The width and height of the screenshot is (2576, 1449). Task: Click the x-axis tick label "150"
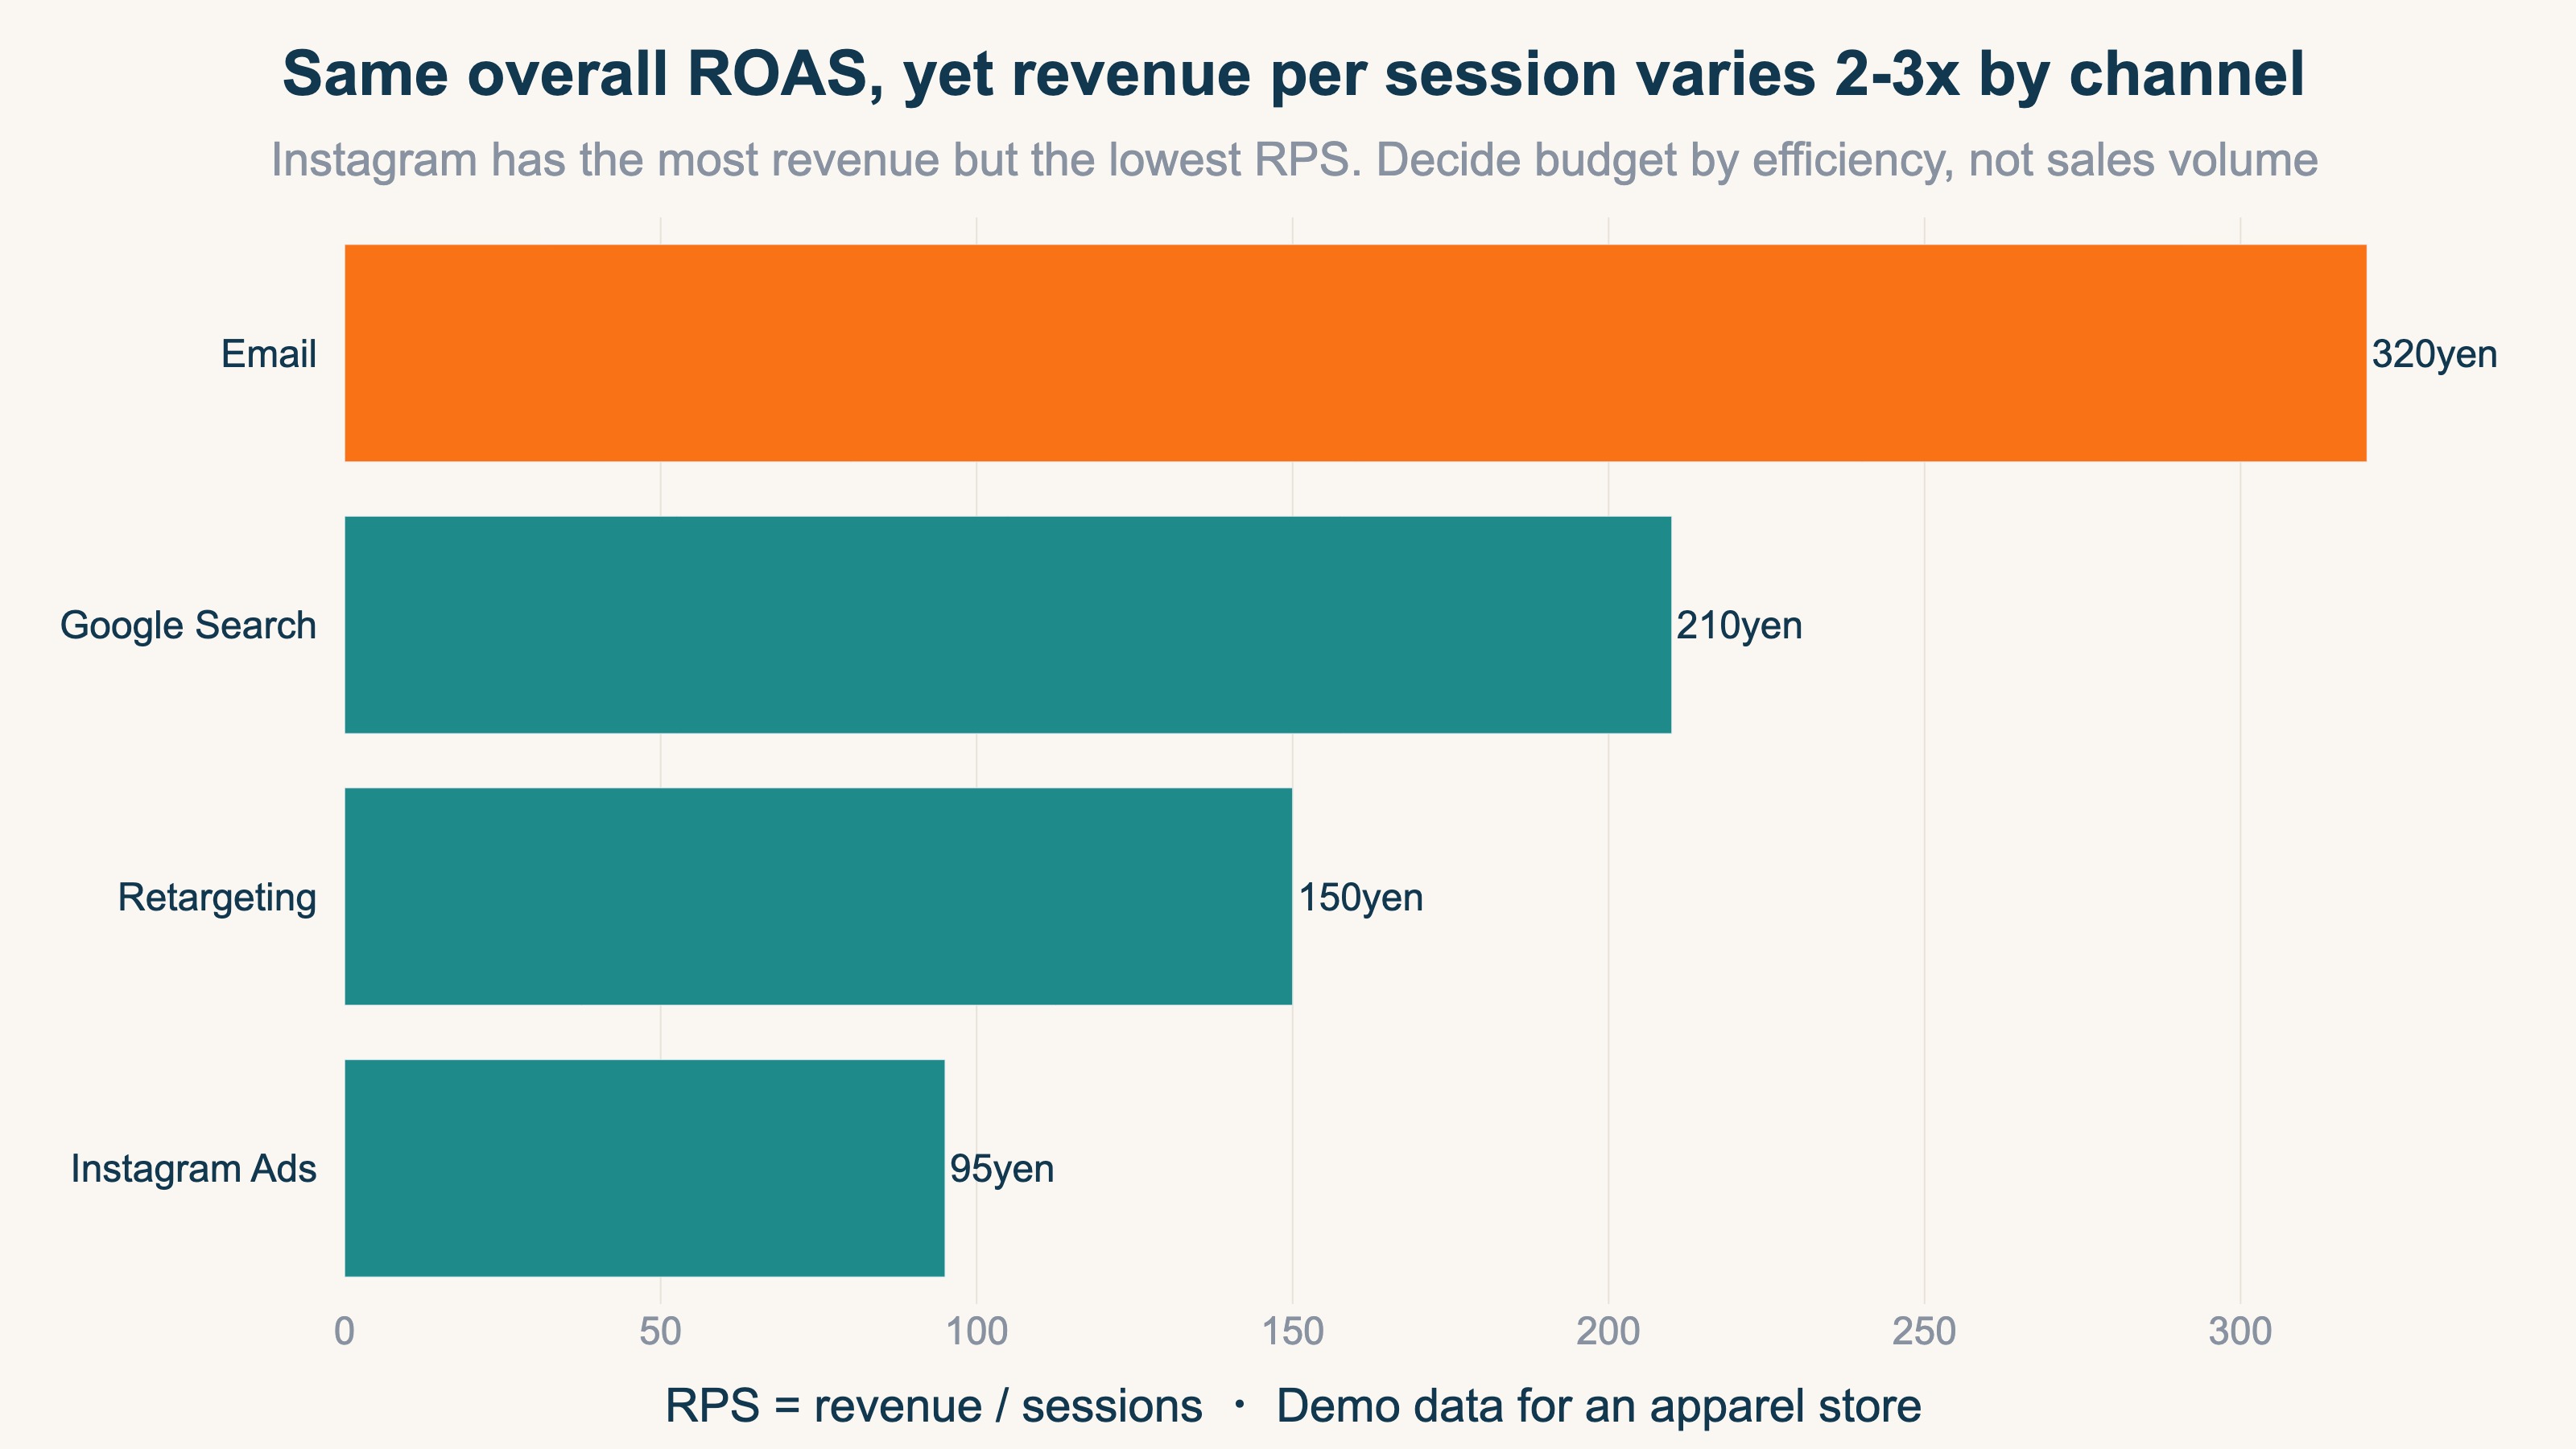point(1292,1332)
